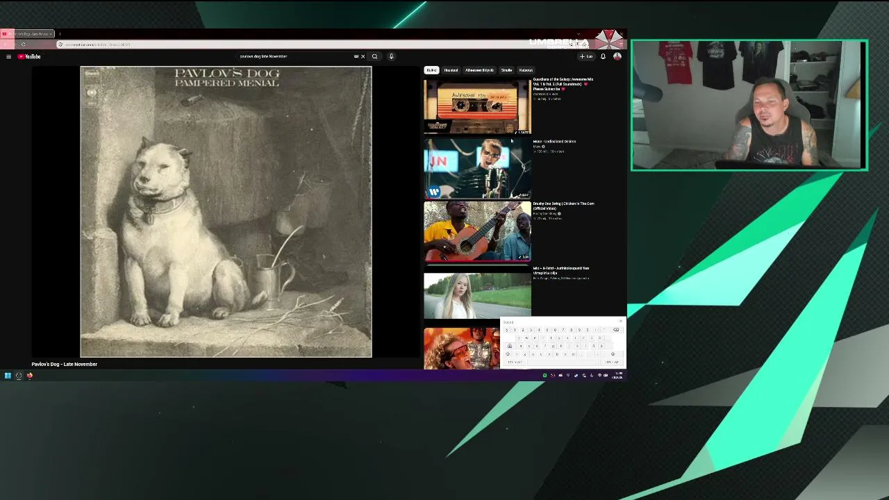Viewport: 889px width, 500px height.
Task: Select the first white filter chip
Action: point(431,70)
